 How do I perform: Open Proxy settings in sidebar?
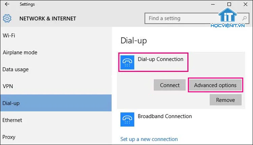click(x=9, y=137)
